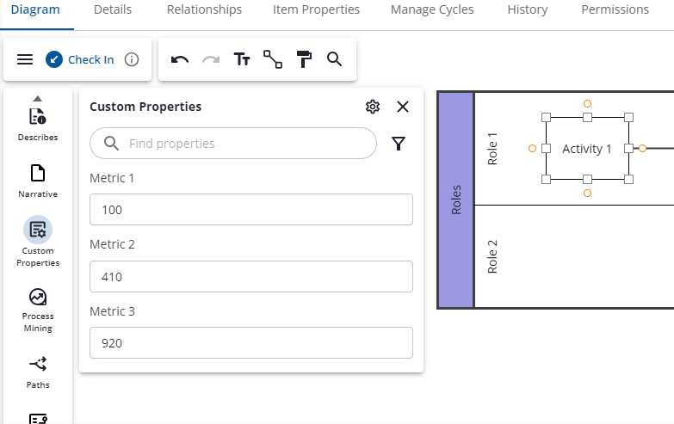
Task: Open the Process Mining panel
Action: click(x=38, y=309)
